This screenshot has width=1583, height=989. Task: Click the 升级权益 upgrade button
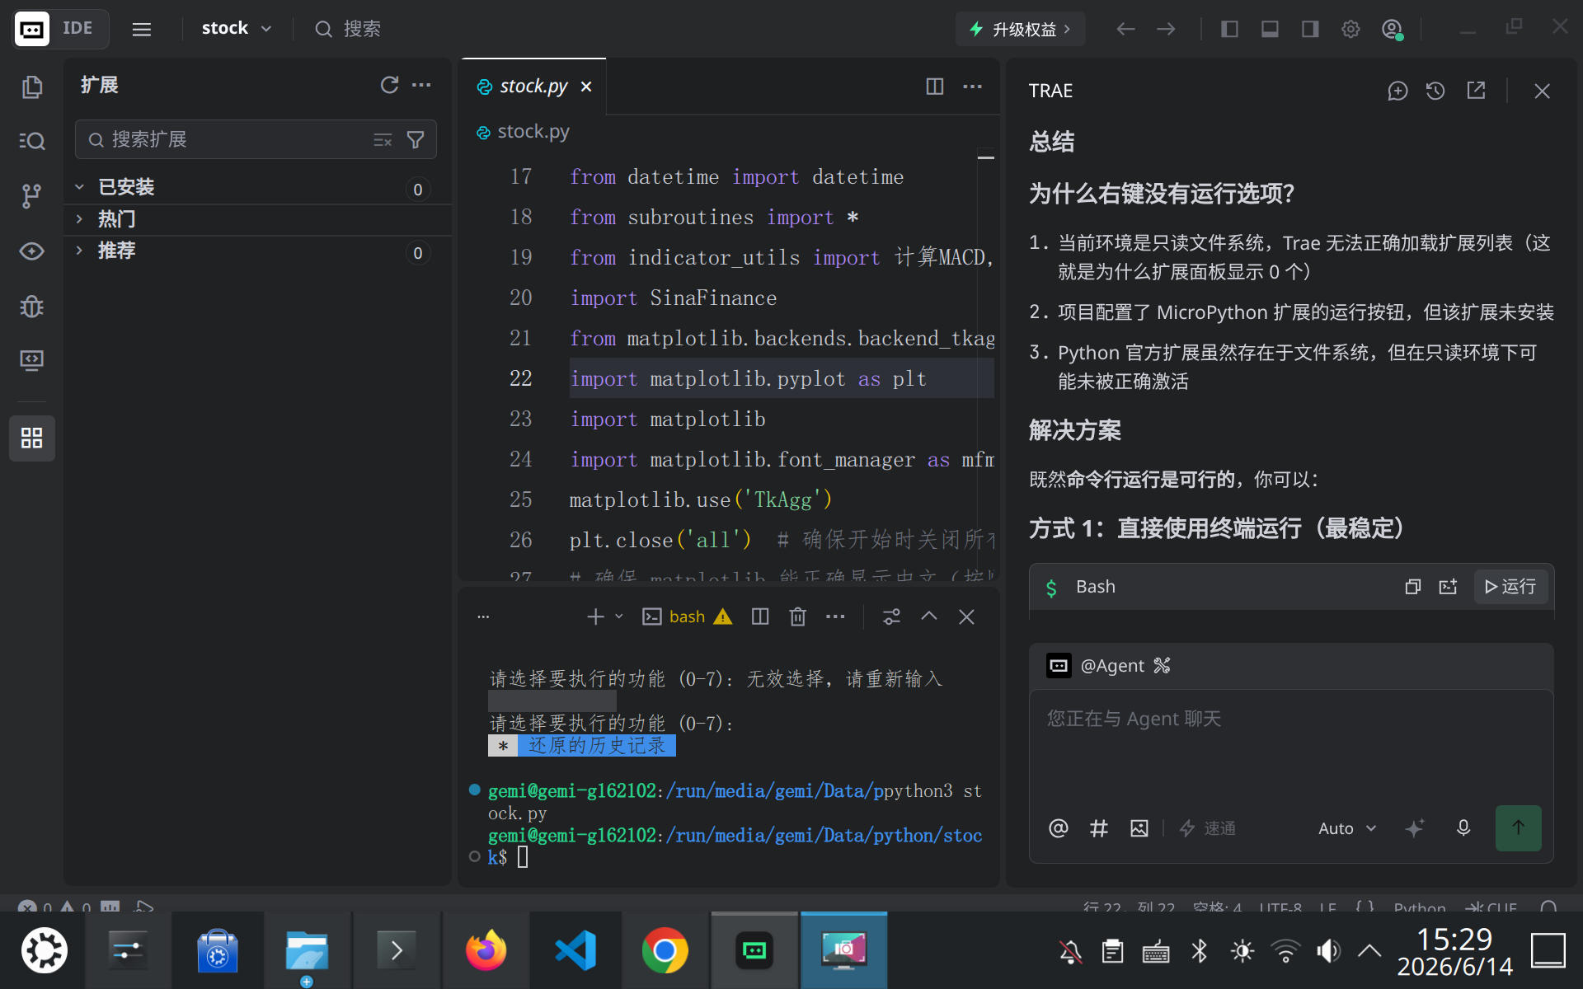coord(1021,30)
